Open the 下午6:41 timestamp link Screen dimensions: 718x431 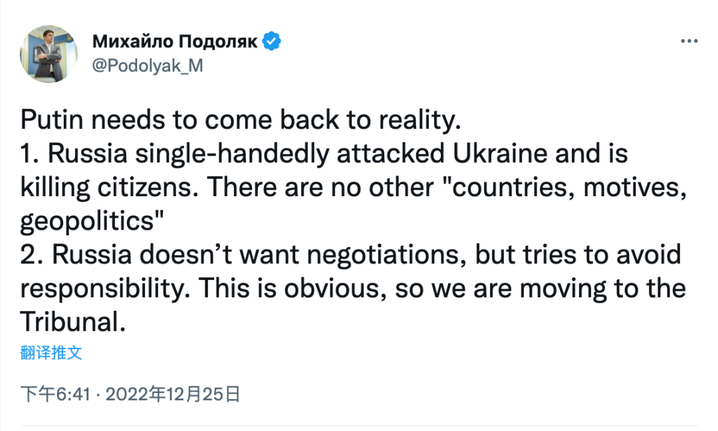(x=55, y=394)
